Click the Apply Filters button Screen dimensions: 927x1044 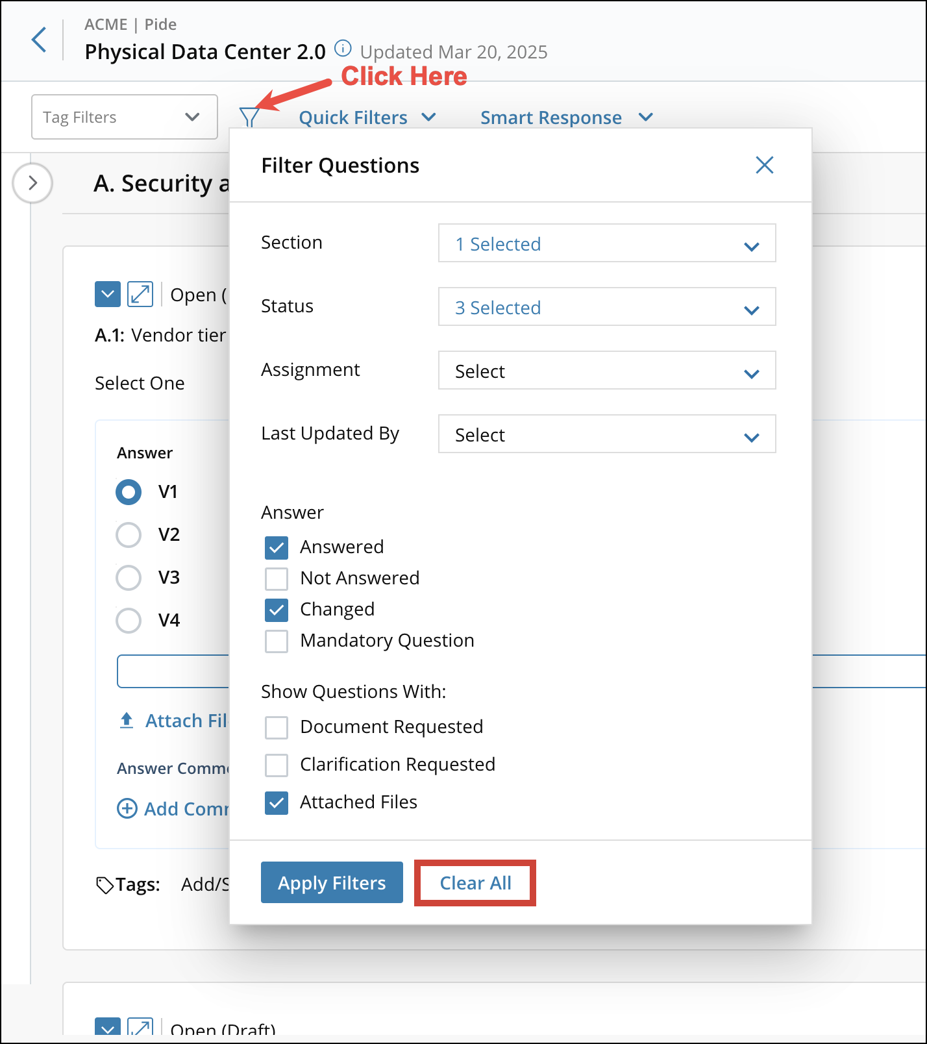point(332,882)
